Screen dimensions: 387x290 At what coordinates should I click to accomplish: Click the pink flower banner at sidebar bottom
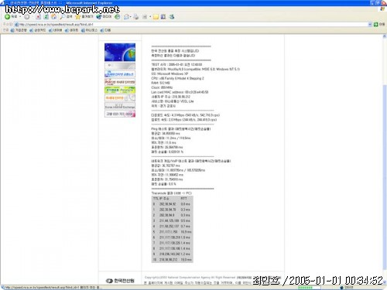coord(120,114)
